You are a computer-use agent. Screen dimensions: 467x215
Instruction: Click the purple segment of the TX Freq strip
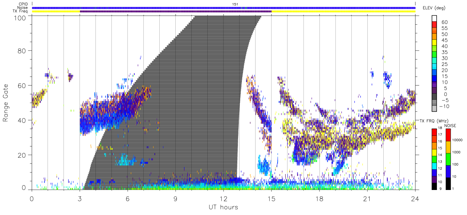pos(176,11)
